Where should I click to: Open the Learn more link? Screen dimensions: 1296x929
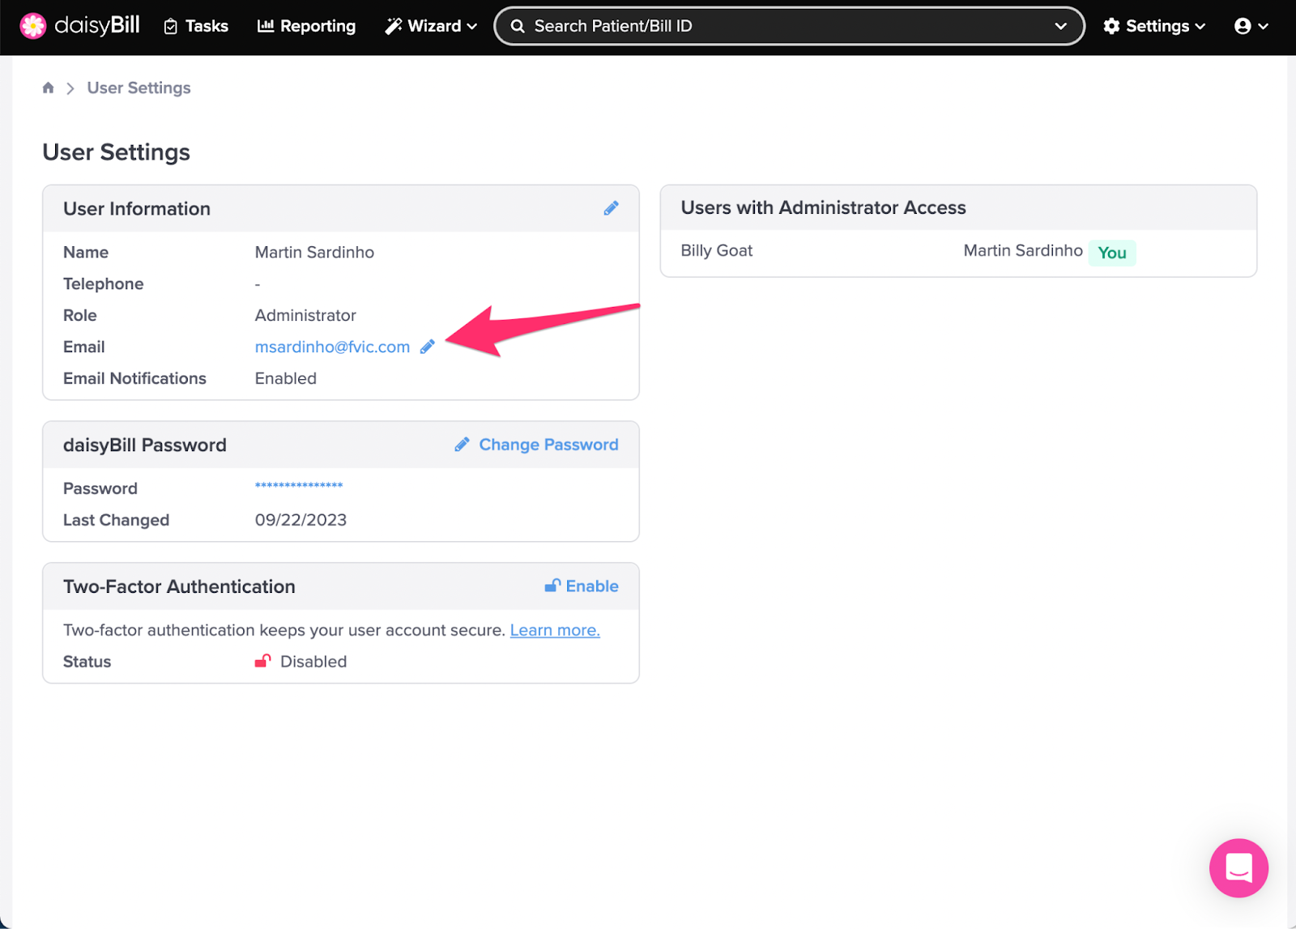(555, 630)
